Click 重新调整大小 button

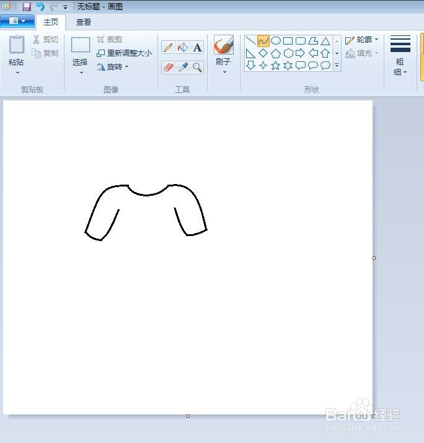124,53
